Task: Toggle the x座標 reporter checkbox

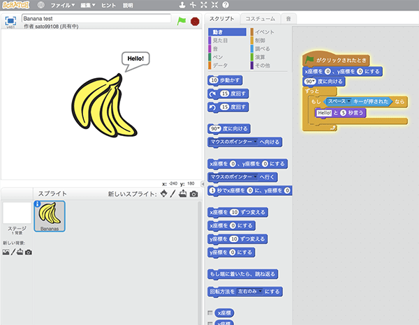Action: 210,312
